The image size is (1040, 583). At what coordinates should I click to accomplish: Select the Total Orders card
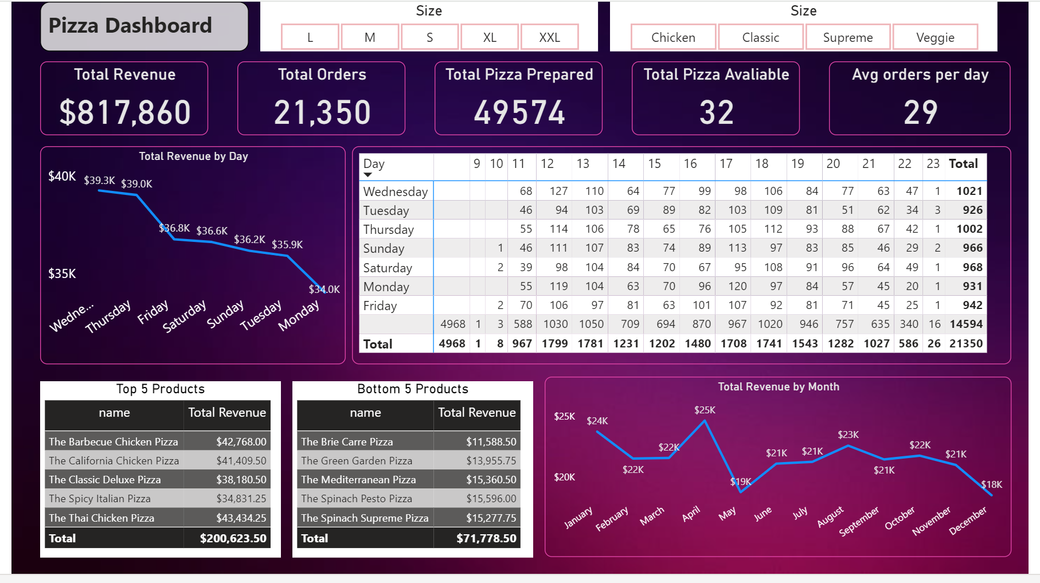tap(321, 98)
